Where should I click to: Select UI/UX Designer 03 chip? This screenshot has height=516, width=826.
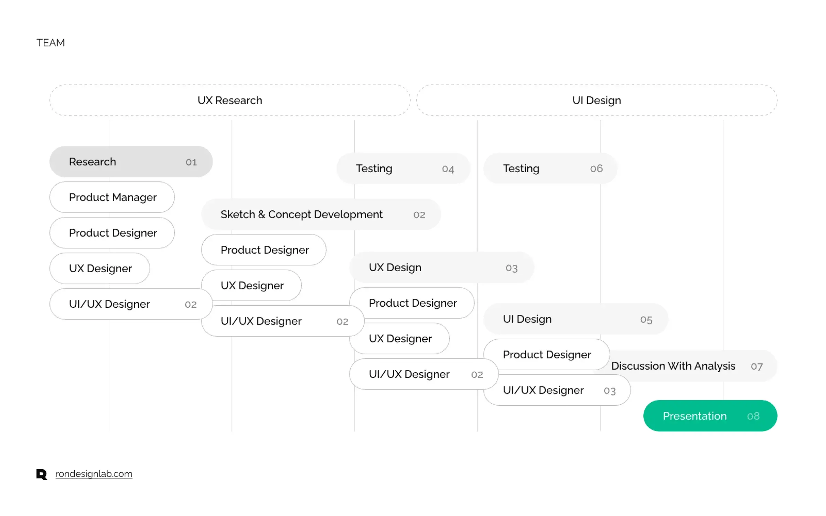[x=557, y=390]
